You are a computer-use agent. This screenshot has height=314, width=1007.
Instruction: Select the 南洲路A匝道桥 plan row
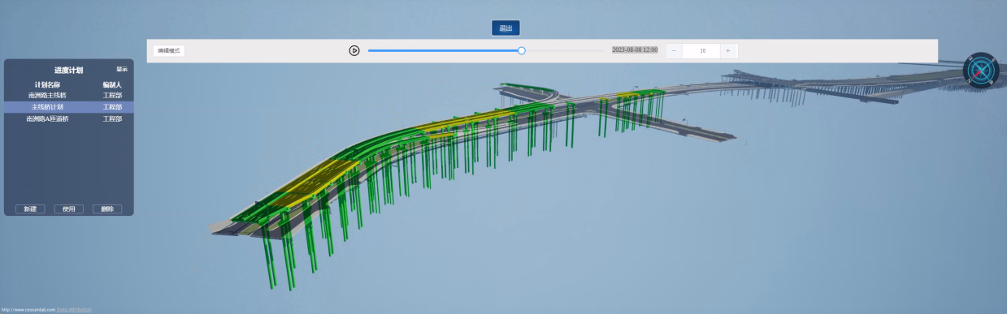coord(68,118)
